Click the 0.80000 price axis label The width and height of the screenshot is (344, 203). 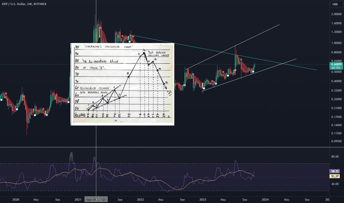[x=336, y=52]
